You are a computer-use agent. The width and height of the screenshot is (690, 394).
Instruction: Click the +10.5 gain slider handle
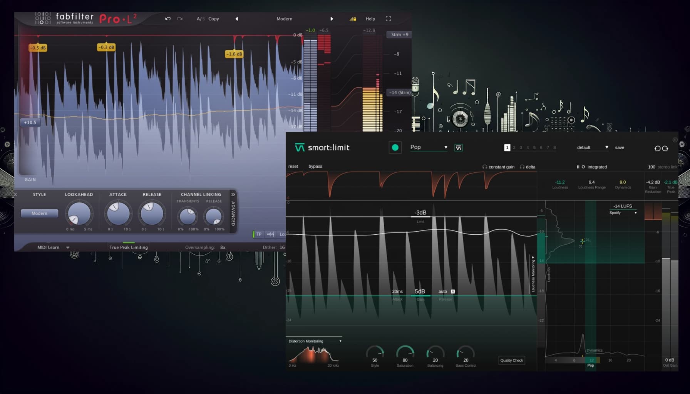point(30,122)
